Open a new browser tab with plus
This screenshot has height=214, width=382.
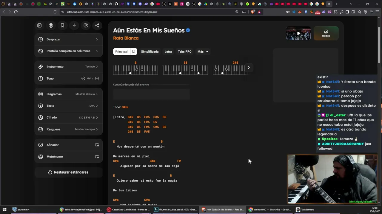tap(336, 4)
